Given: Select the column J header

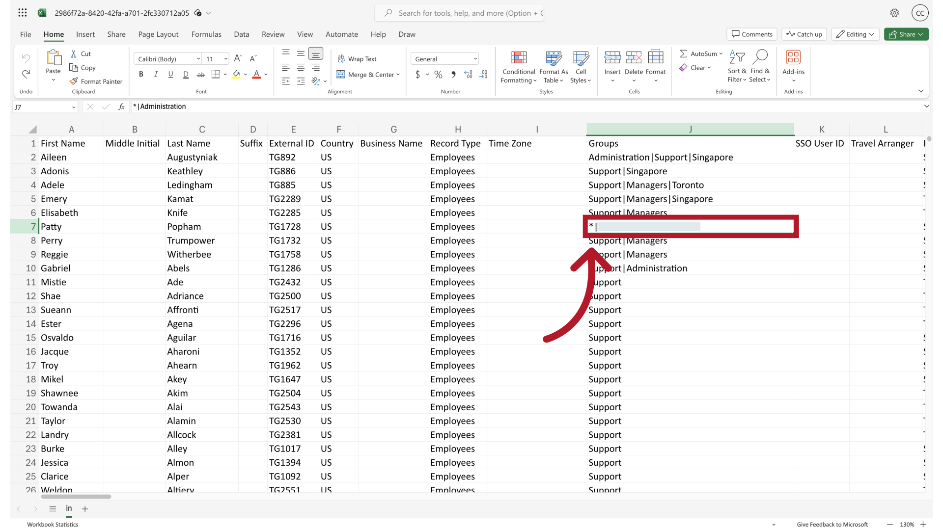Looking at the screenshot, I should [x=690, y=130].
